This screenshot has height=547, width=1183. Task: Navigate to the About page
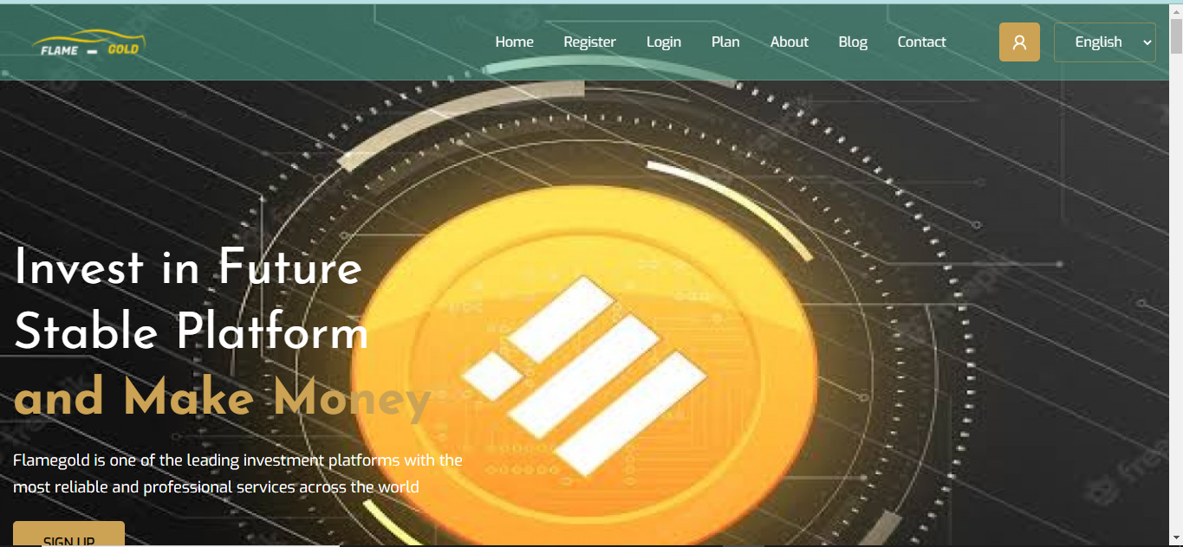coord(789,42)
